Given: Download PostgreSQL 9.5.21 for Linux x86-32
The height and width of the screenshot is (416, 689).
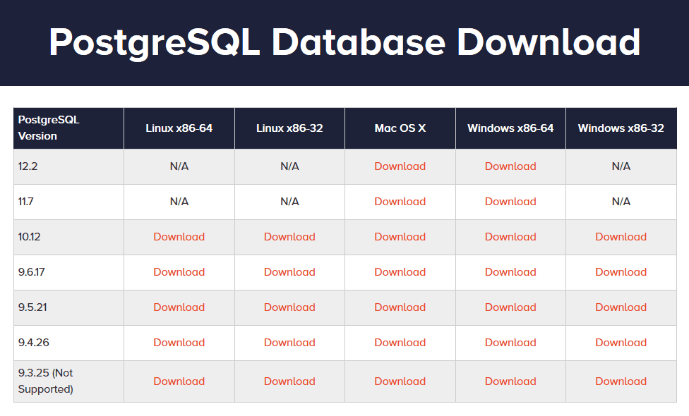Looking at the screenshot, I should point(289,307).
